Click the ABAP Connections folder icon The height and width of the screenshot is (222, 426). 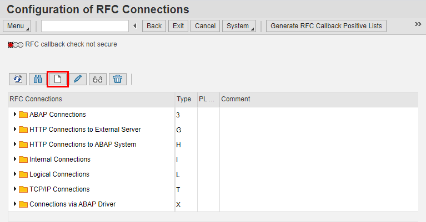pyautogui.click(x=23, y=115)
